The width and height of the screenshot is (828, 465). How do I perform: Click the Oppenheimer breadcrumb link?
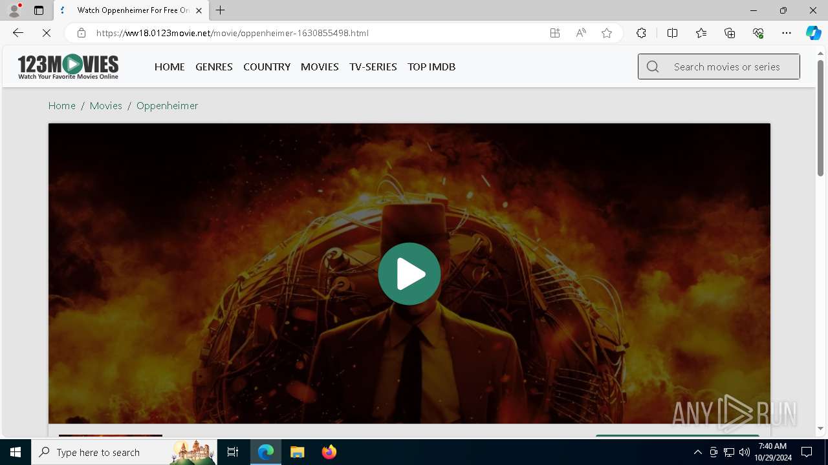[167, 105]
